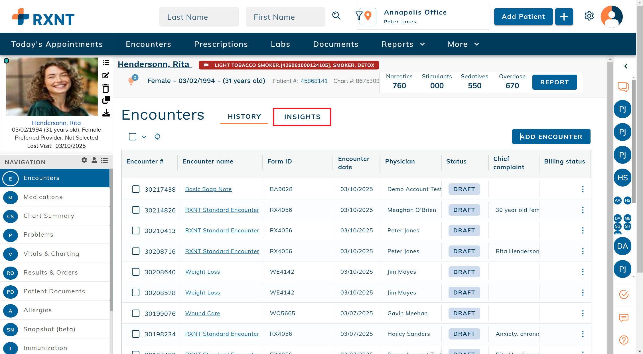Click the download icon beside patient photo

(x=106, y=113)
